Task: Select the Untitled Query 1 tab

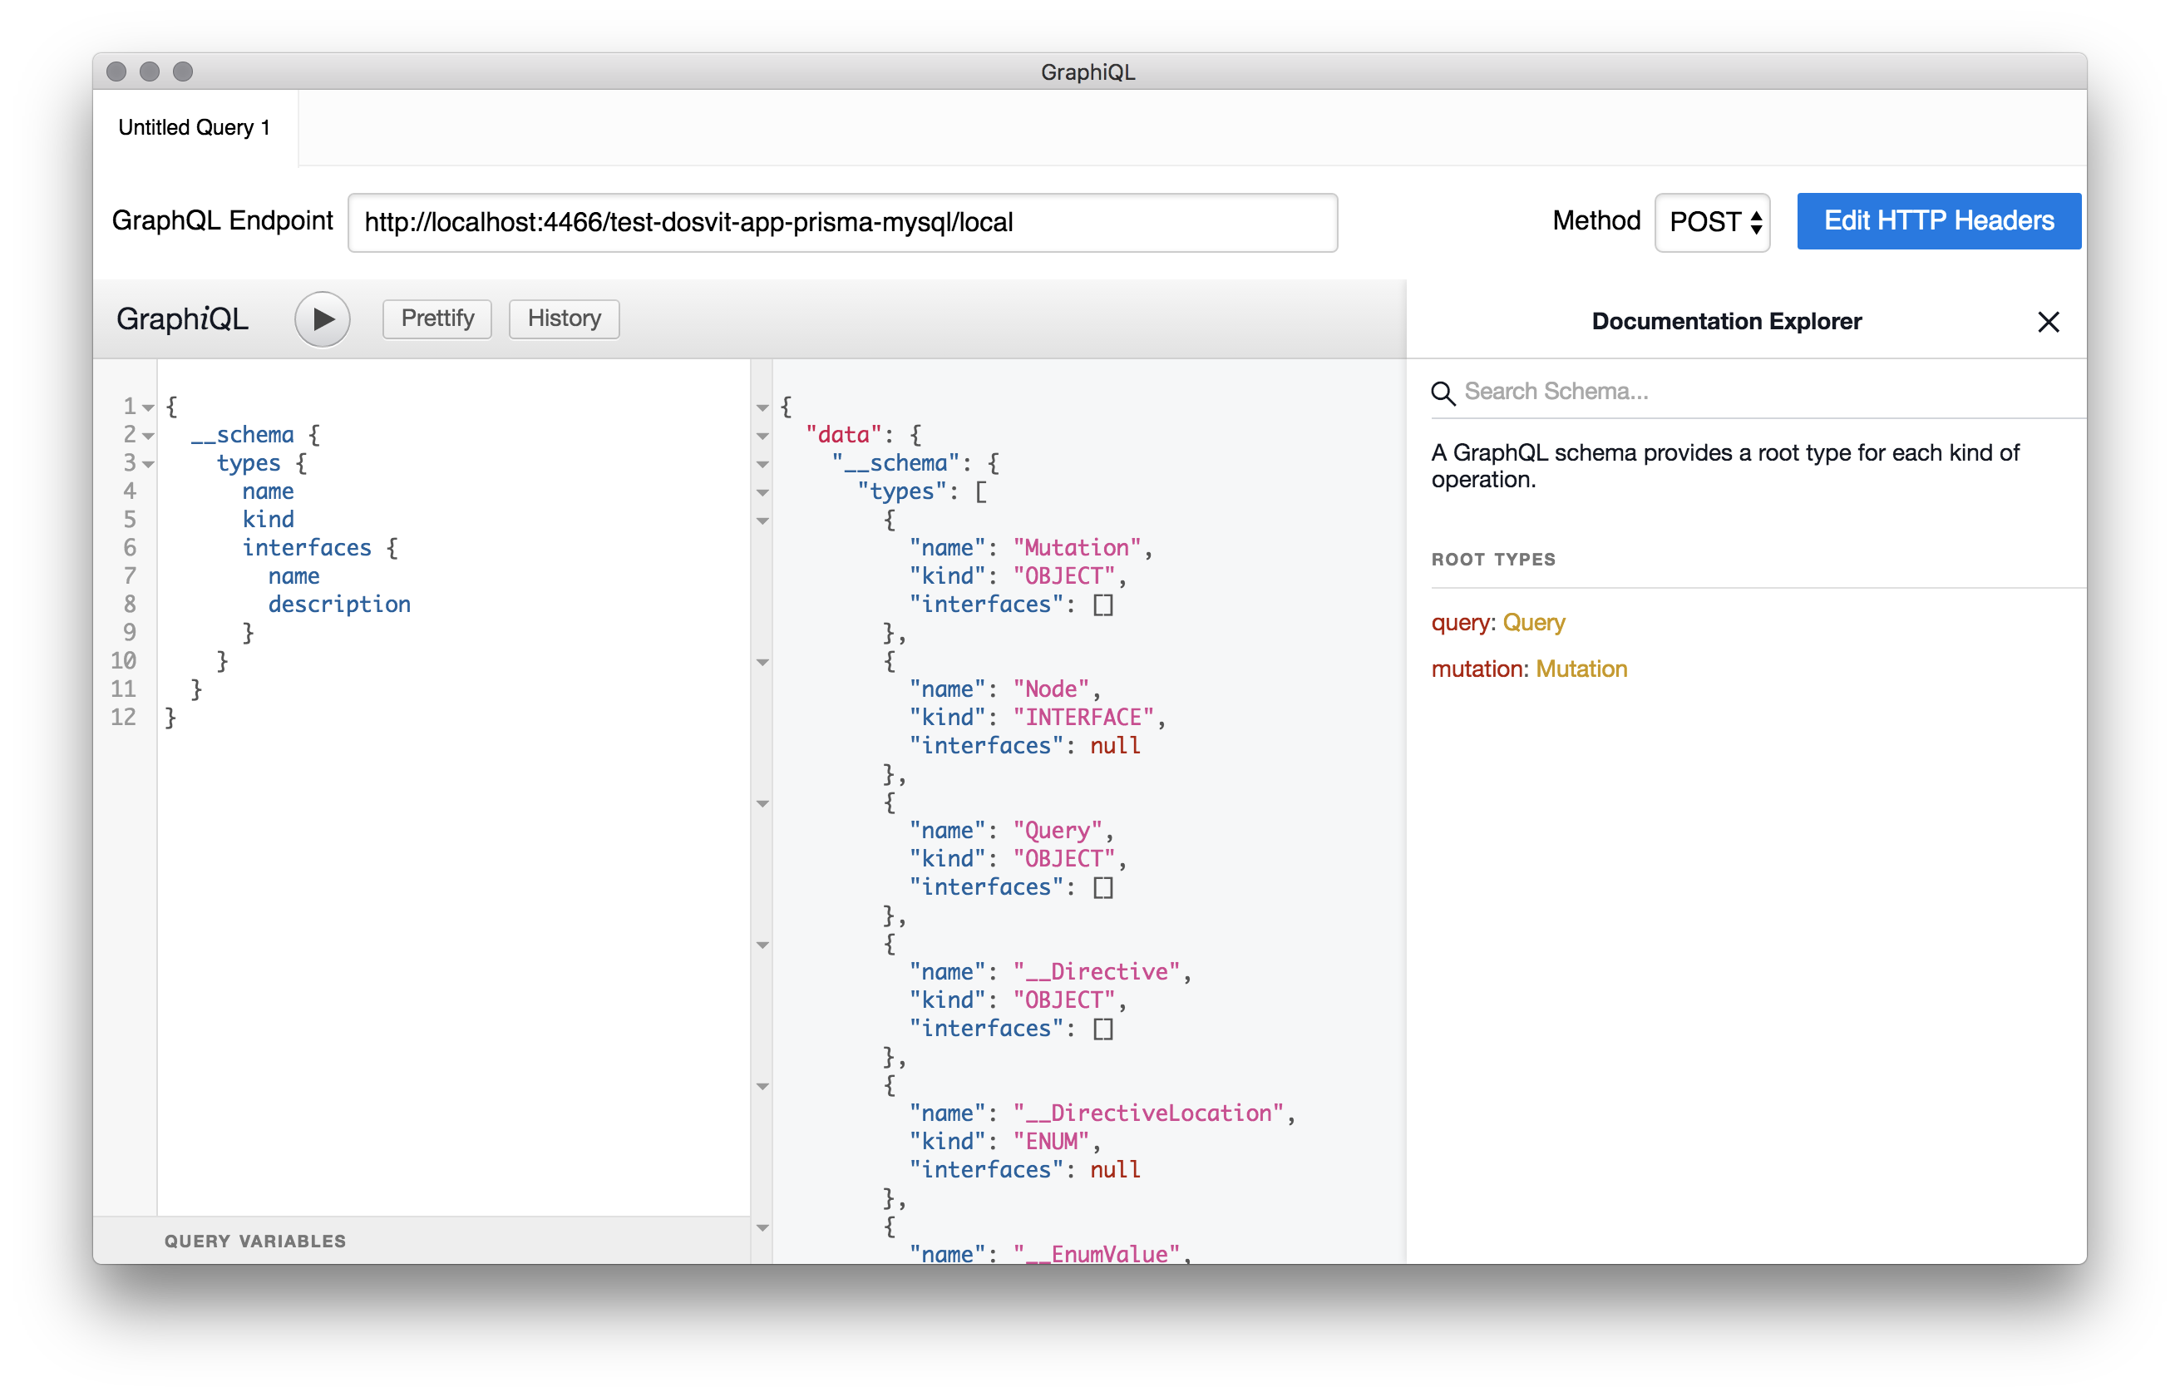Action: coord(193,127)
